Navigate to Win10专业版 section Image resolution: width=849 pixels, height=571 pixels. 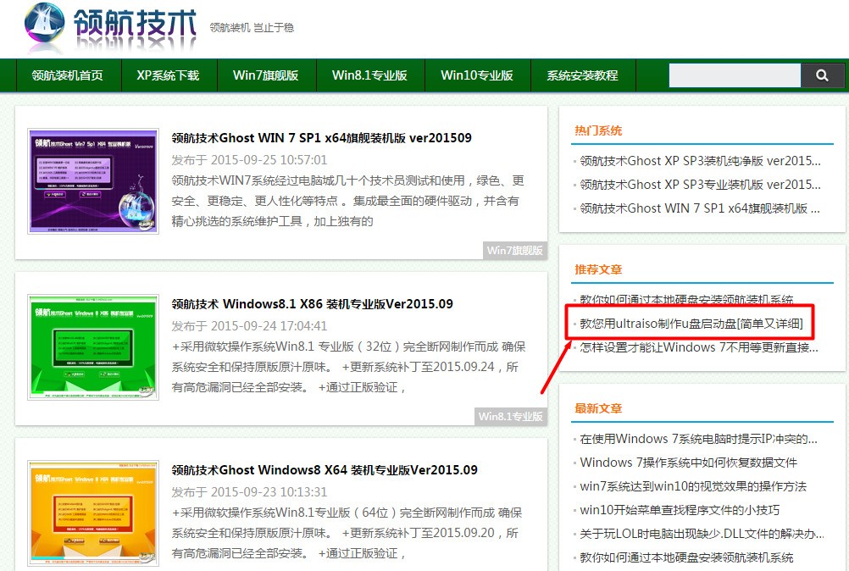pos(477,75)
